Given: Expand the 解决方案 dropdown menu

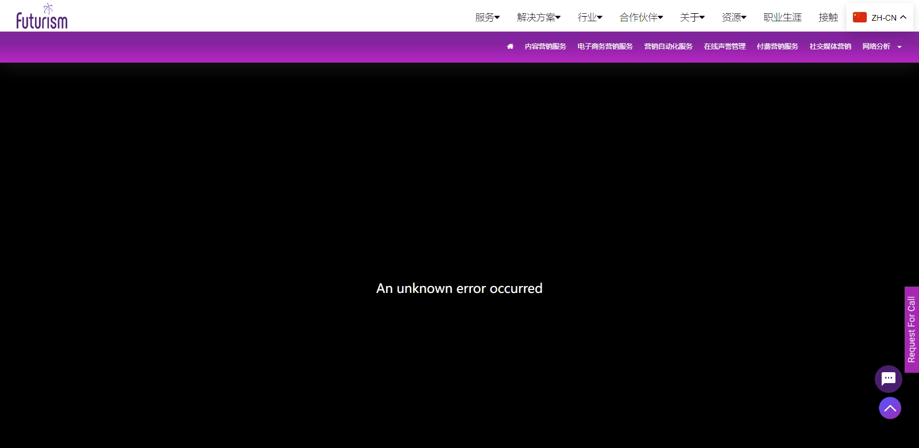Looking at the screenshot, I should 538,17.
